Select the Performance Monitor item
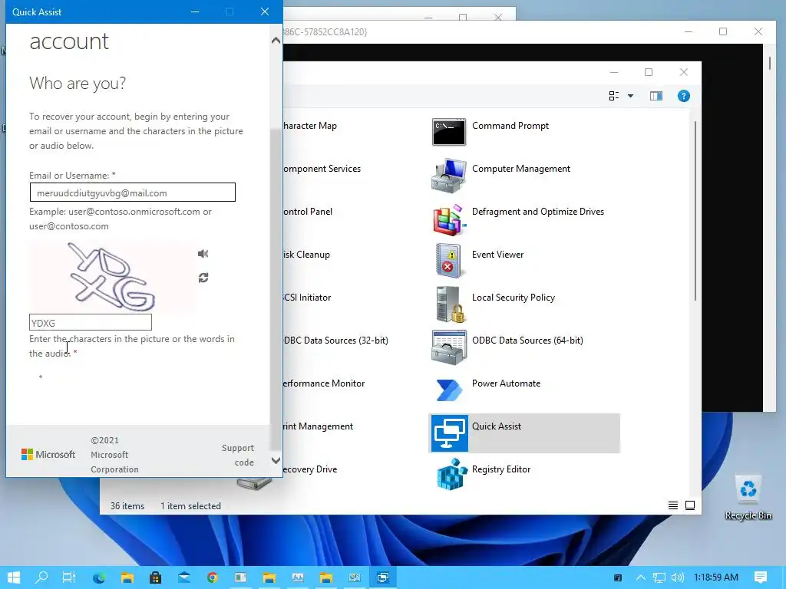 [x=324, y=383]
